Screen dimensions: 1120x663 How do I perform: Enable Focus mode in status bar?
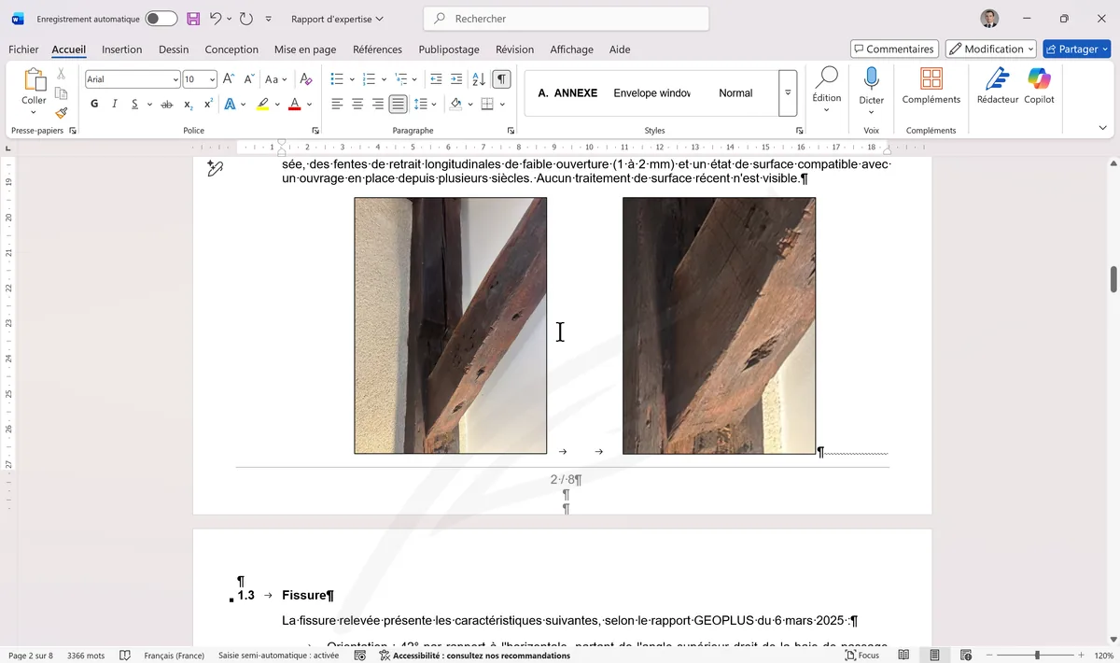(x=861, y=656)
